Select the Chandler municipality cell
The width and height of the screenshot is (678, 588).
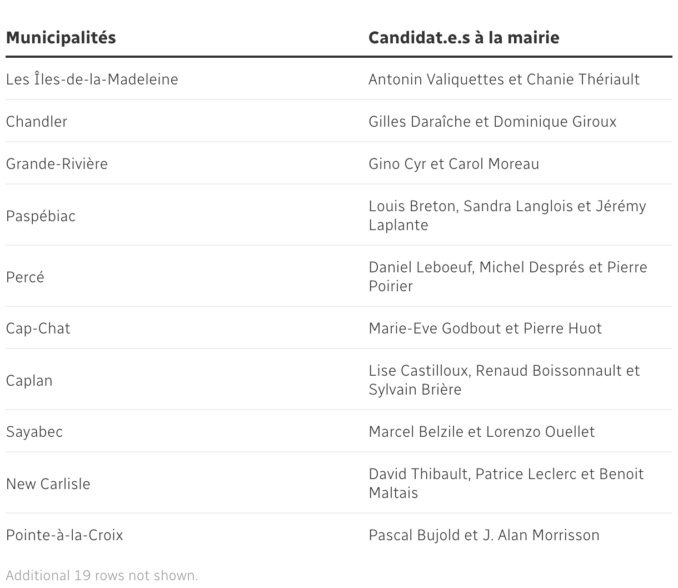tap(37, 122)
